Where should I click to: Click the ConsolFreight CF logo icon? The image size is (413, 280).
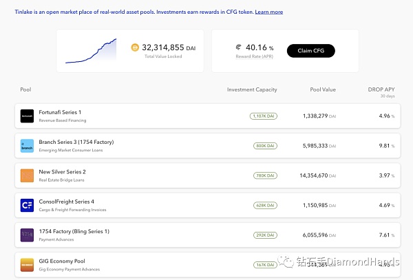[27, 205]
